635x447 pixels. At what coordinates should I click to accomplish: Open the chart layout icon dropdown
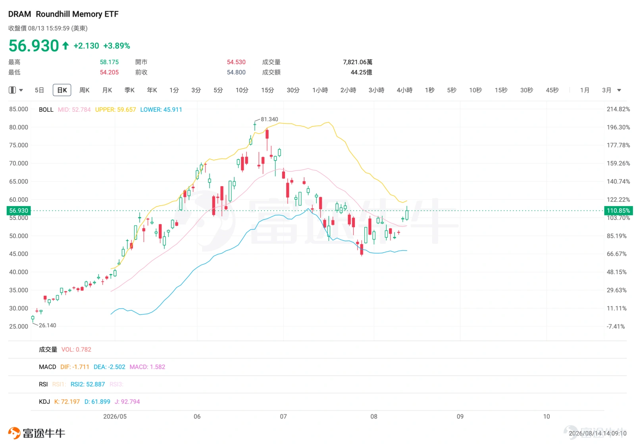pos(16,90)
